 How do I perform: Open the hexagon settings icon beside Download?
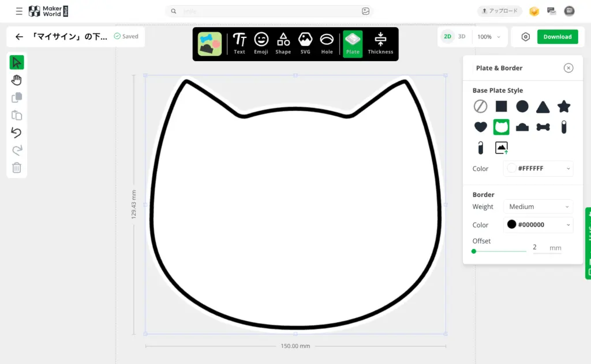[x=525, y=37]
